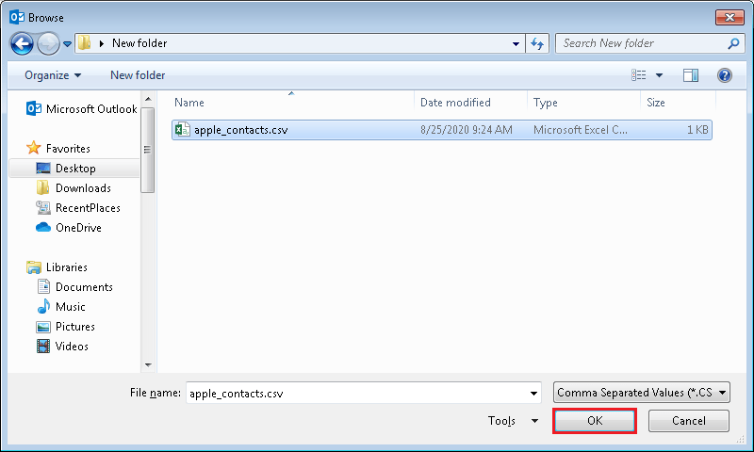Image resolution: width=754 pixels, height=452 pixels.
Task: Open the Documents library
Action: (x=75, y=287)
